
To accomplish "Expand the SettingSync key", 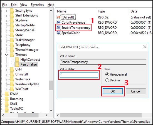I will (x=6, y=11).
